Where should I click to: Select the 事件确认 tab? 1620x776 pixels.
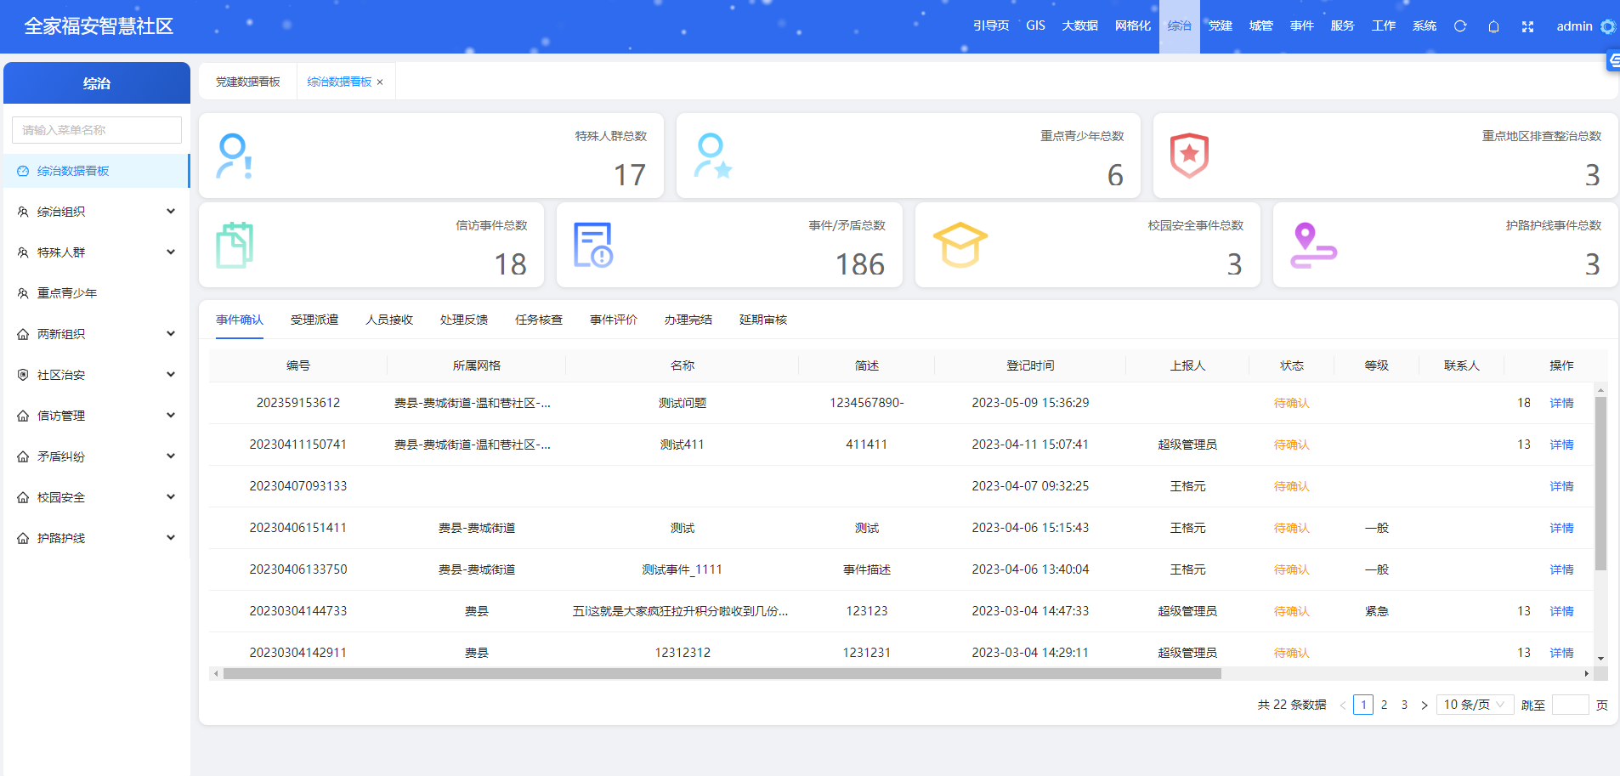240,320
